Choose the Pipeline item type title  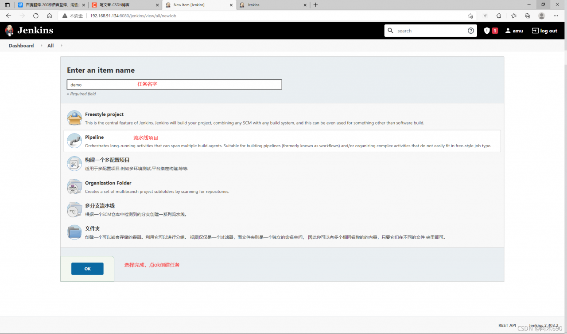click(94, 138)
